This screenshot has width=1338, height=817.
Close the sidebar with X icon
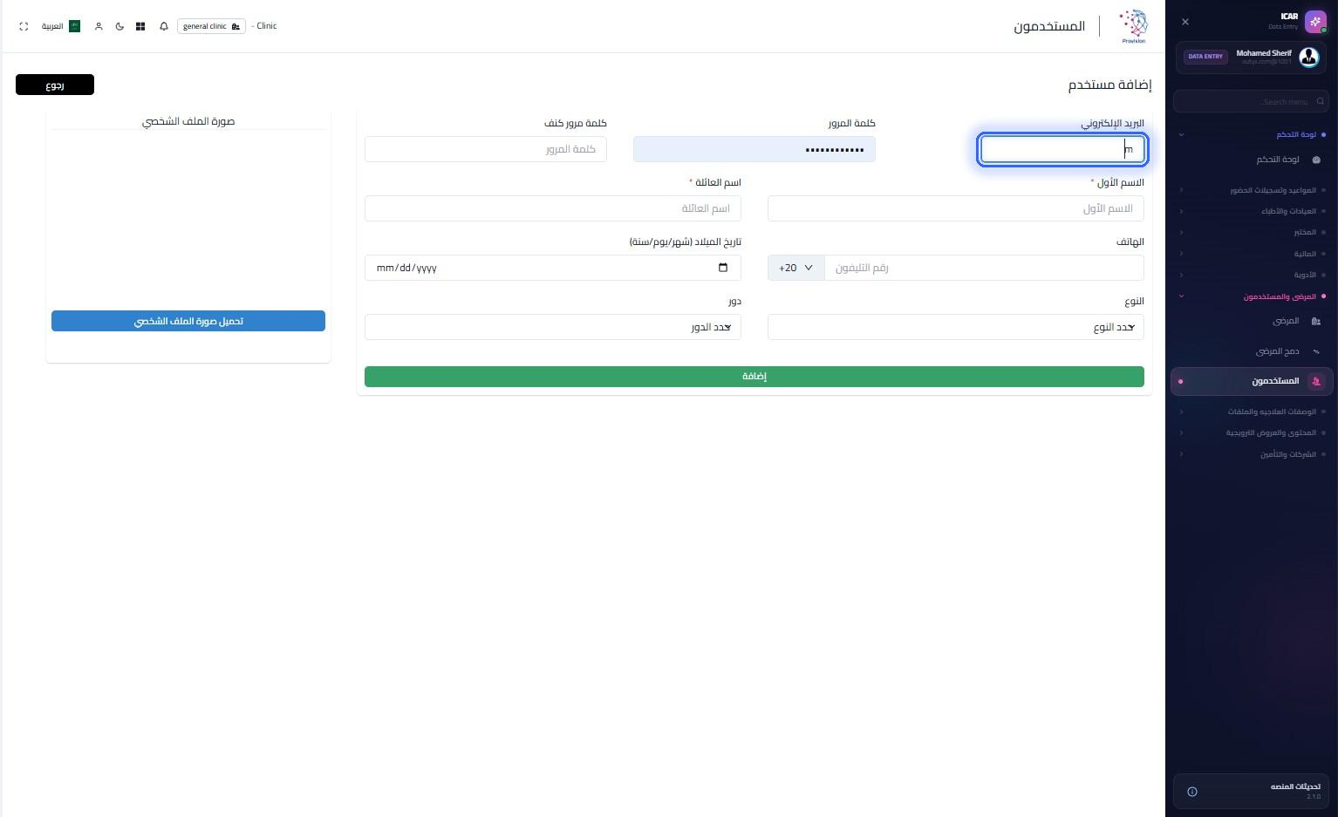tap(1185, 22)
